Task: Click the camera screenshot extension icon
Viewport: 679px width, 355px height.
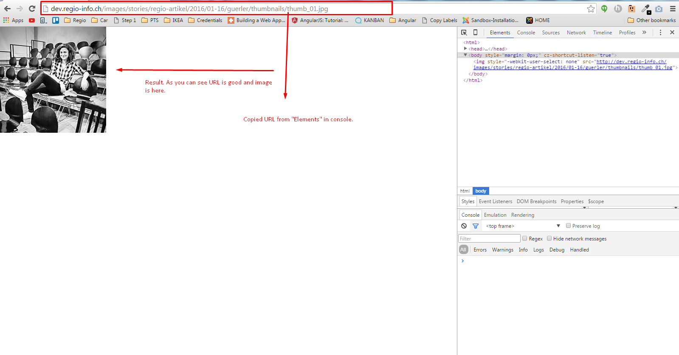Action: (x=659, y=8)
